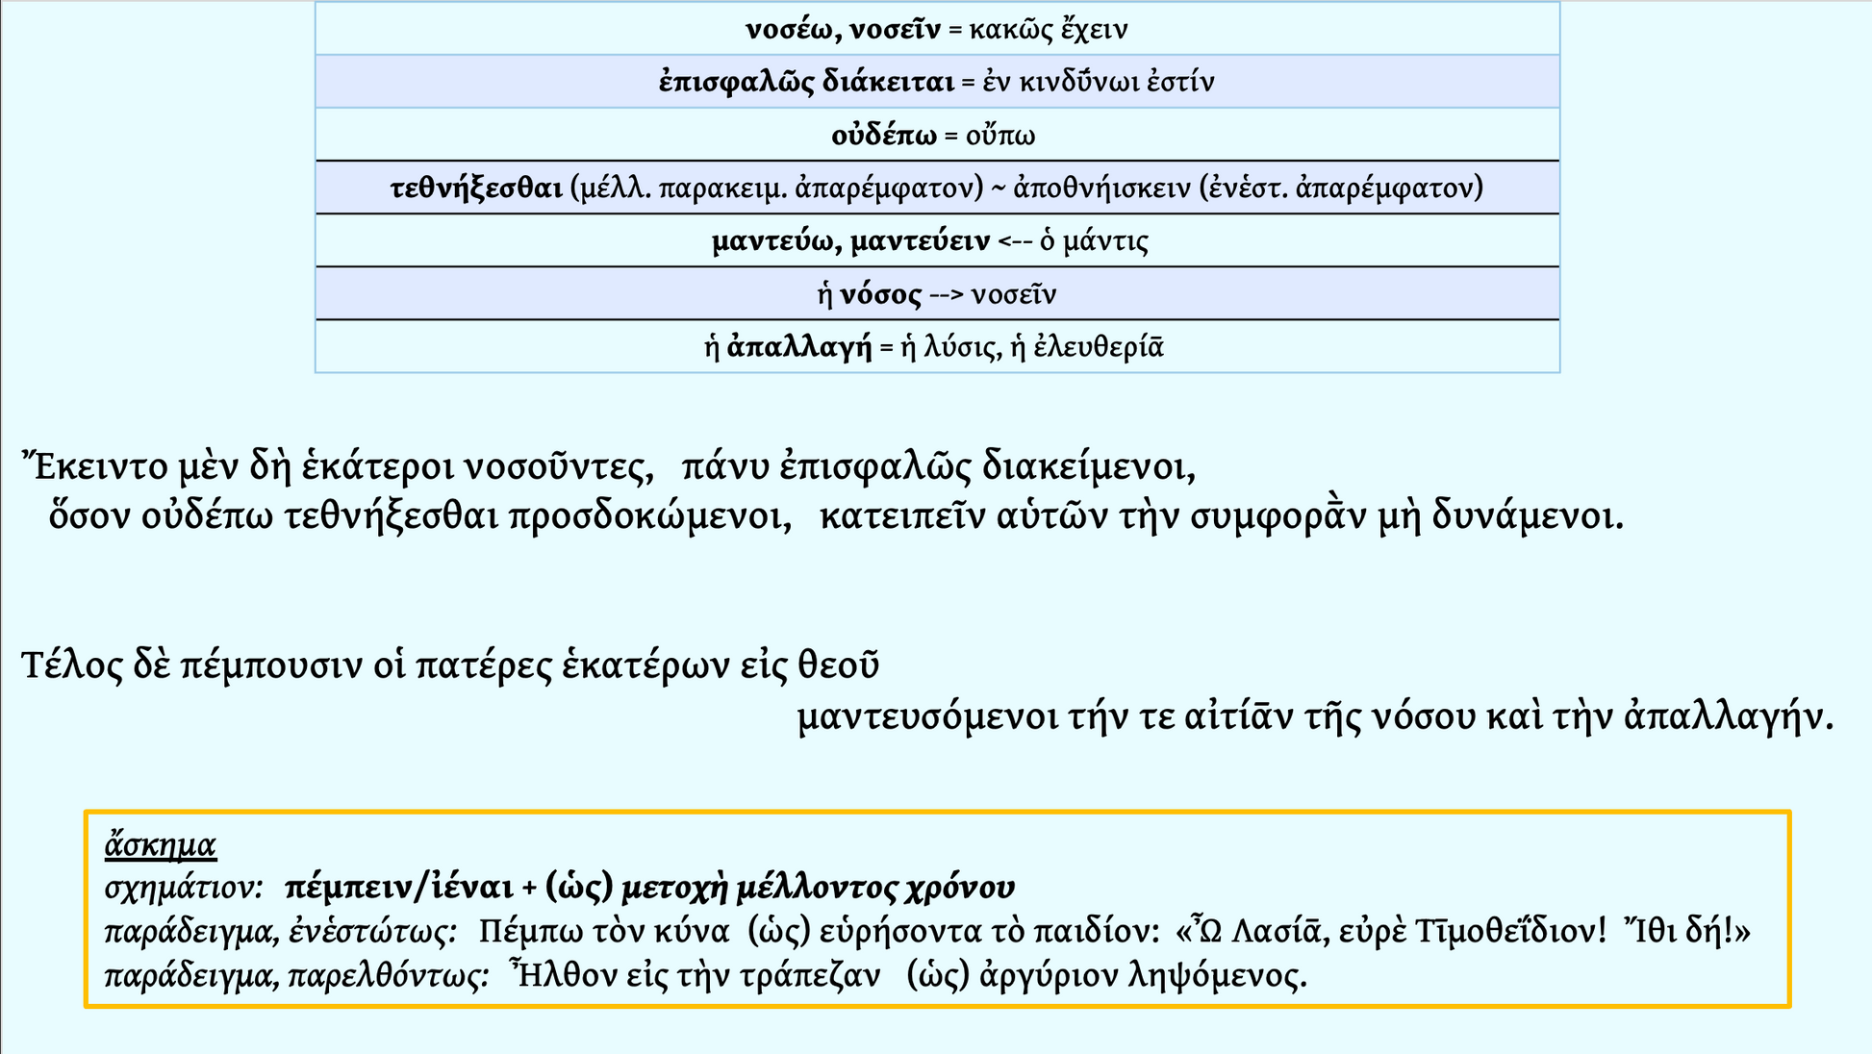1872x1054 pixels.
Task: Click the phrase πάνυ ἐπισφαλῶς διακείμενοι
Action: point(938,468)
